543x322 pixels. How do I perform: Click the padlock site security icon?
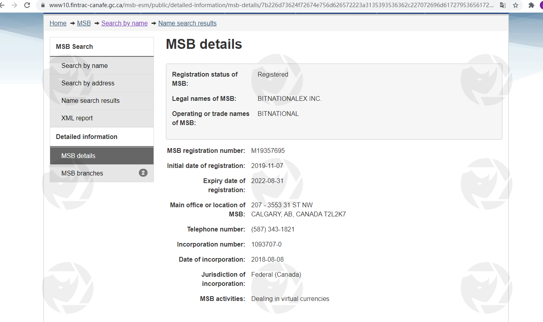tap(43, 5)
